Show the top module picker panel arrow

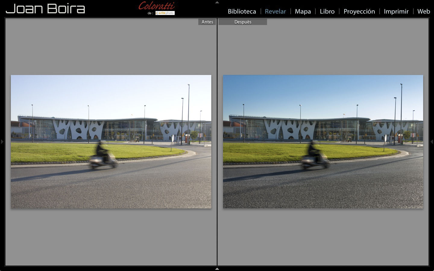pyautogui.click(x=217, y=2)
